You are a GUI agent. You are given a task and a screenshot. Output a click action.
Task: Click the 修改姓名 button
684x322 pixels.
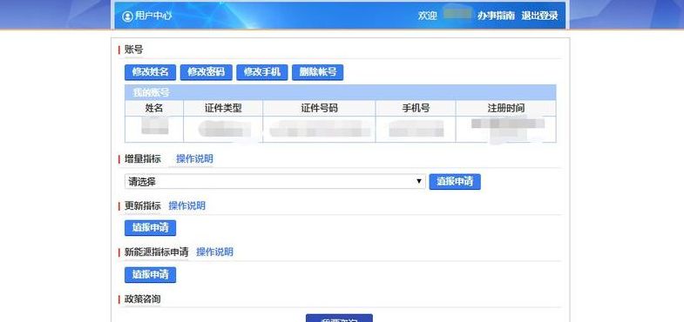(x=150, y=72)
